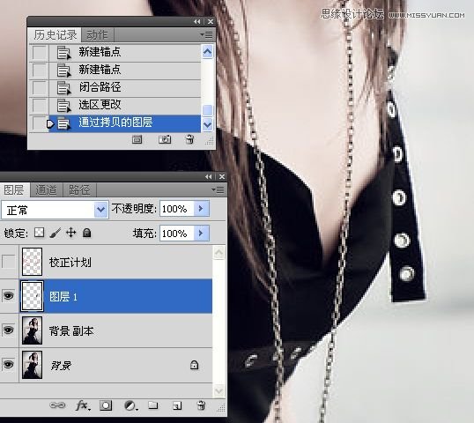Click the 填充 100% value field
The height and width of the screenshot is (423, 474).
pyautogui.click(x=176, y=234)
